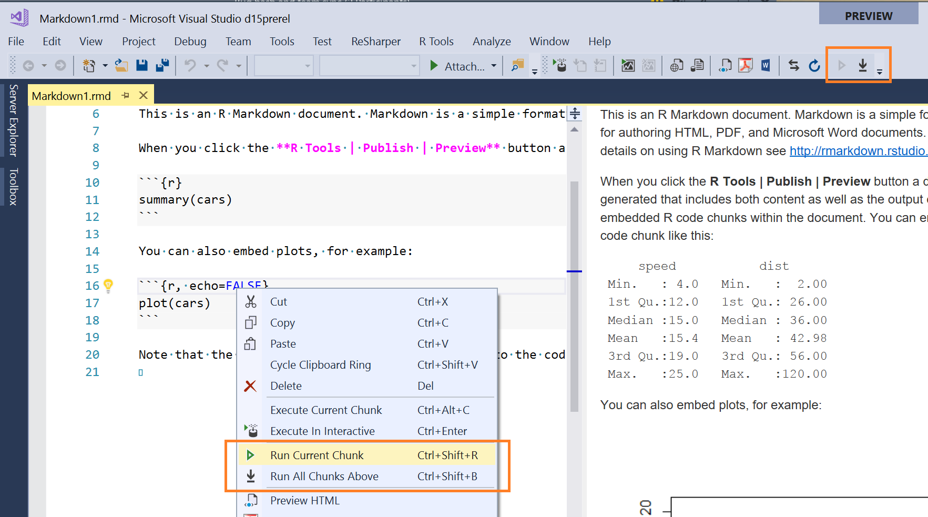Viewport: 928px width, 517px height.
Task: Click the PREVIEW button at top right
Action: pyautogui.click(x=868, y=15)
